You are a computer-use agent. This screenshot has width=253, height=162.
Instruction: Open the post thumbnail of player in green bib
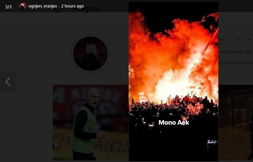91,122
